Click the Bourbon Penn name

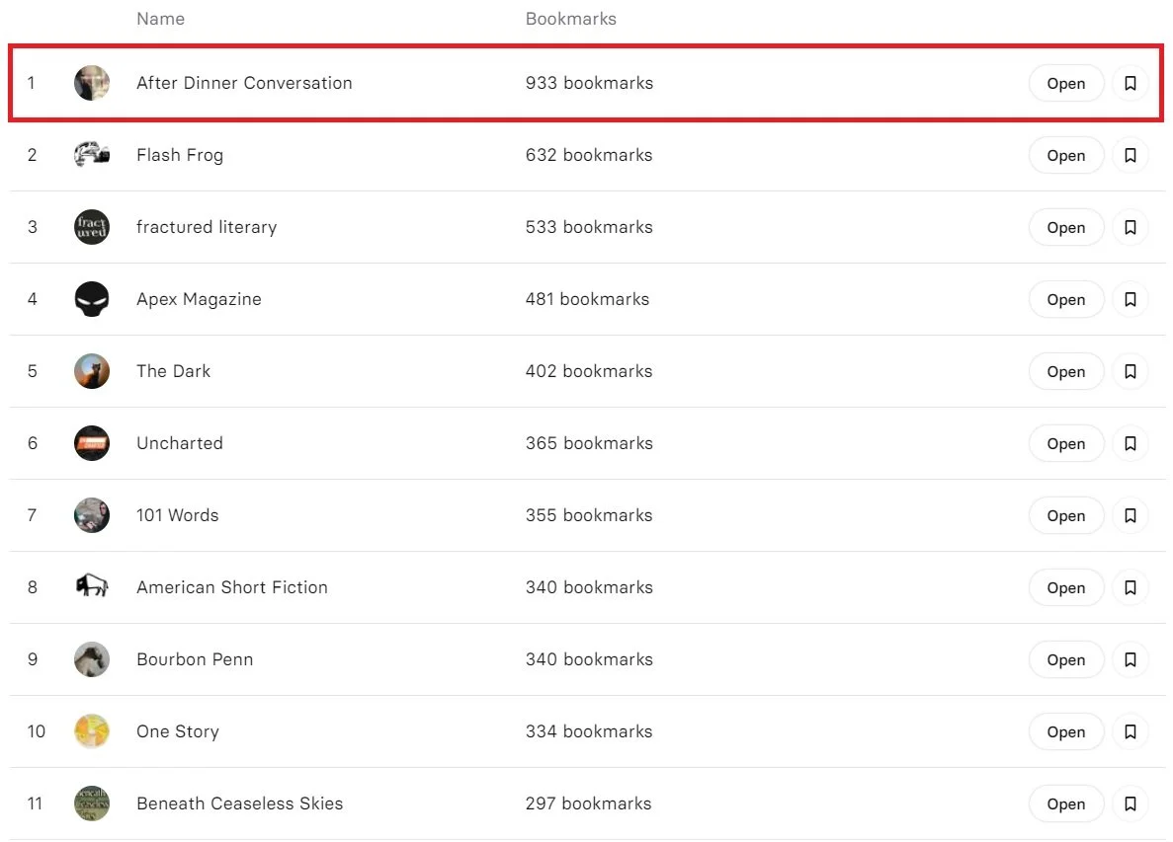[x=195, y=659]
